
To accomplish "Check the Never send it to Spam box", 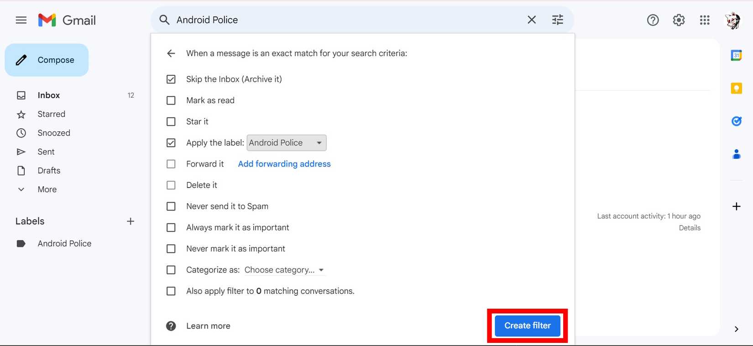I will pos(171,206).
